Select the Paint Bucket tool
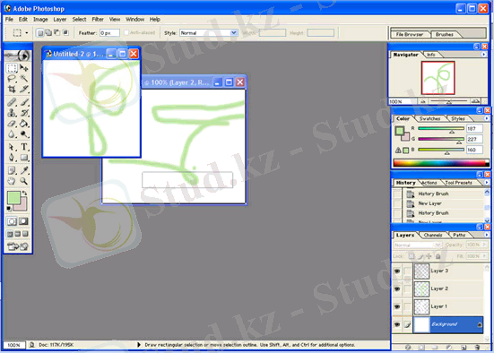 tap(24, 124)
